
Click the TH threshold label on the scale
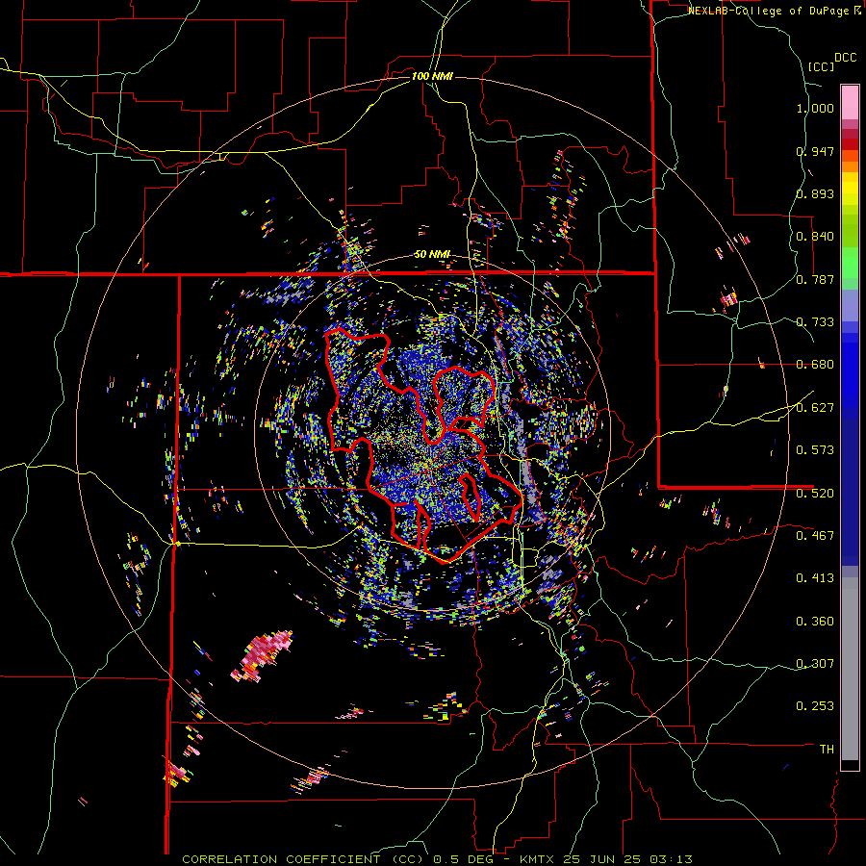[x=827, y=750]
